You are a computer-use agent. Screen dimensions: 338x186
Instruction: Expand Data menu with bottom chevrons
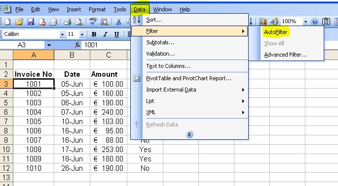(x=189, y=134)
